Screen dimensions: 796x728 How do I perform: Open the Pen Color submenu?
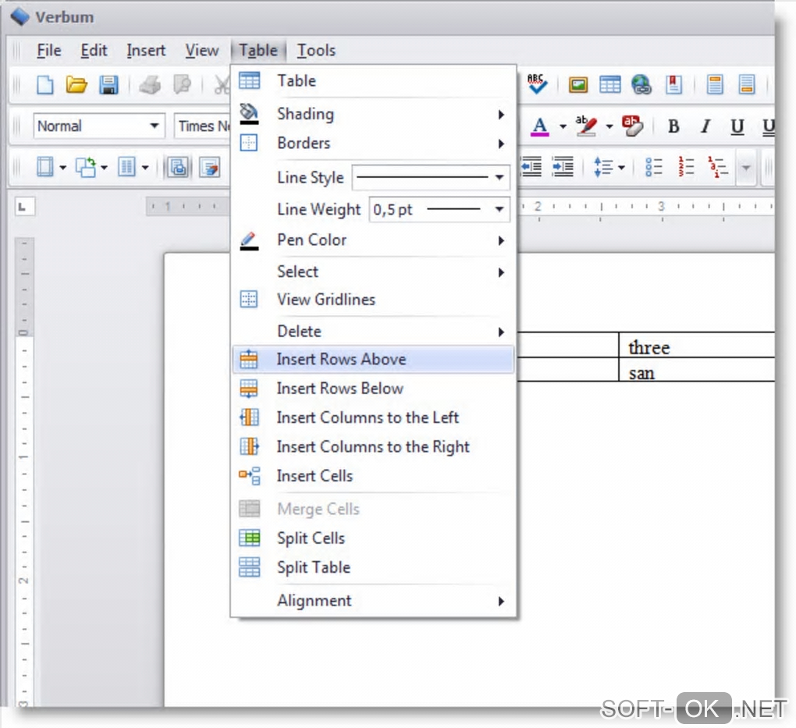[x=373, y=240]
